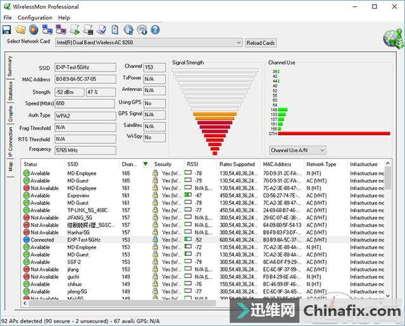This screenshot has height=326, width=405.
Task: Expand the Channel Use A/N dropdown
Action: 322,150
